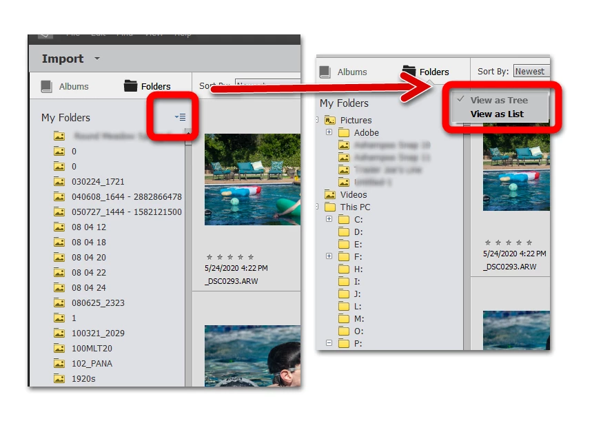
Task: Click folder icon for drive M:
Action: click(344, 319)
